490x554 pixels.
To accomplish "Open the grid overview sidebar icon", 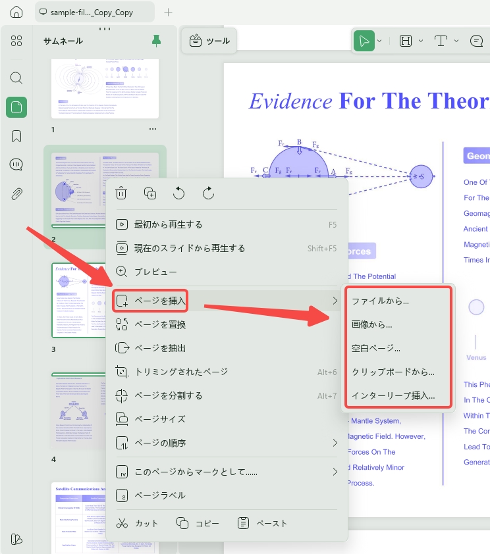I will tap(16, 41).
